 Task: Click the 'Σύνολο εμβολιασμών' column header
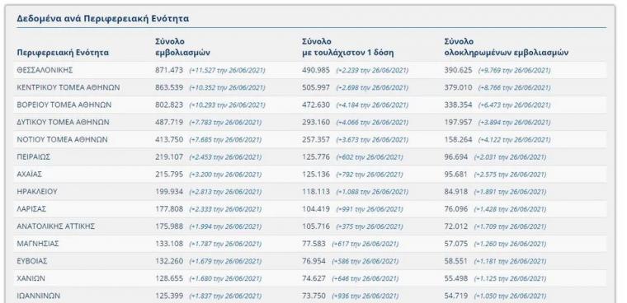(x=182, y=47)
